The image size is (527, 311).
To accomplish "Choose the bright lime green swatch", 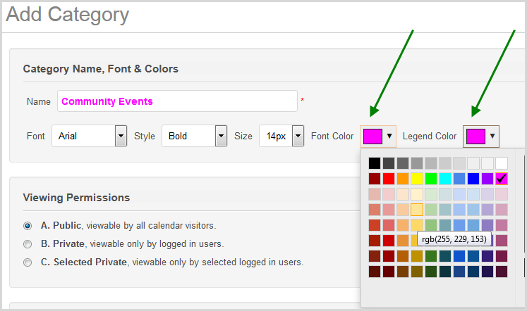I will pos(431,179).
